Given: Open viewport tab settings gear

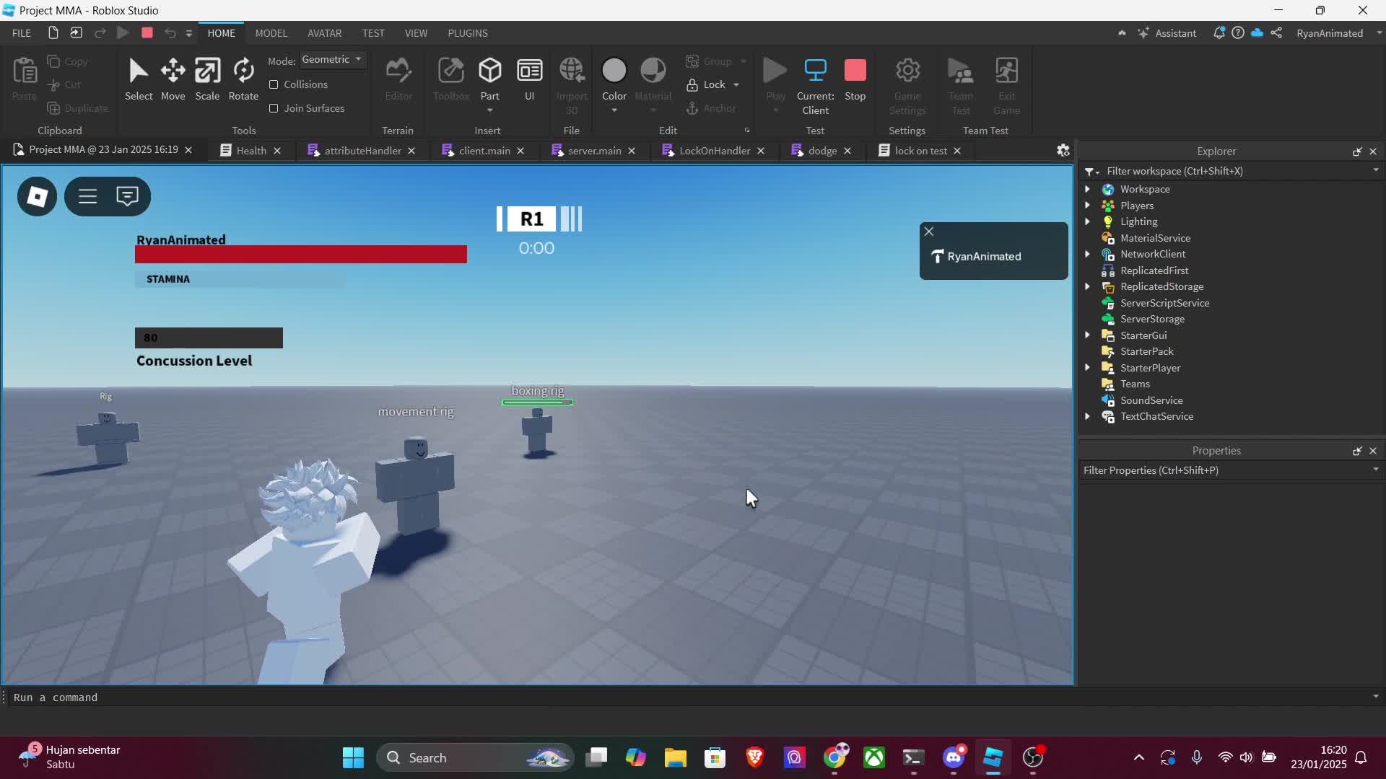Looking at the screenshot, I should coord(1063,150).
